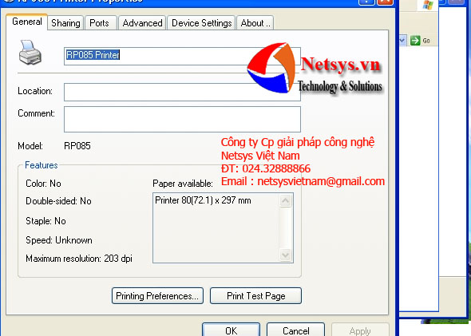Click the Windows flag logo icon
The width and height of the screenshot is (471, 336).
pyautogui.click(x=428, y=5)
